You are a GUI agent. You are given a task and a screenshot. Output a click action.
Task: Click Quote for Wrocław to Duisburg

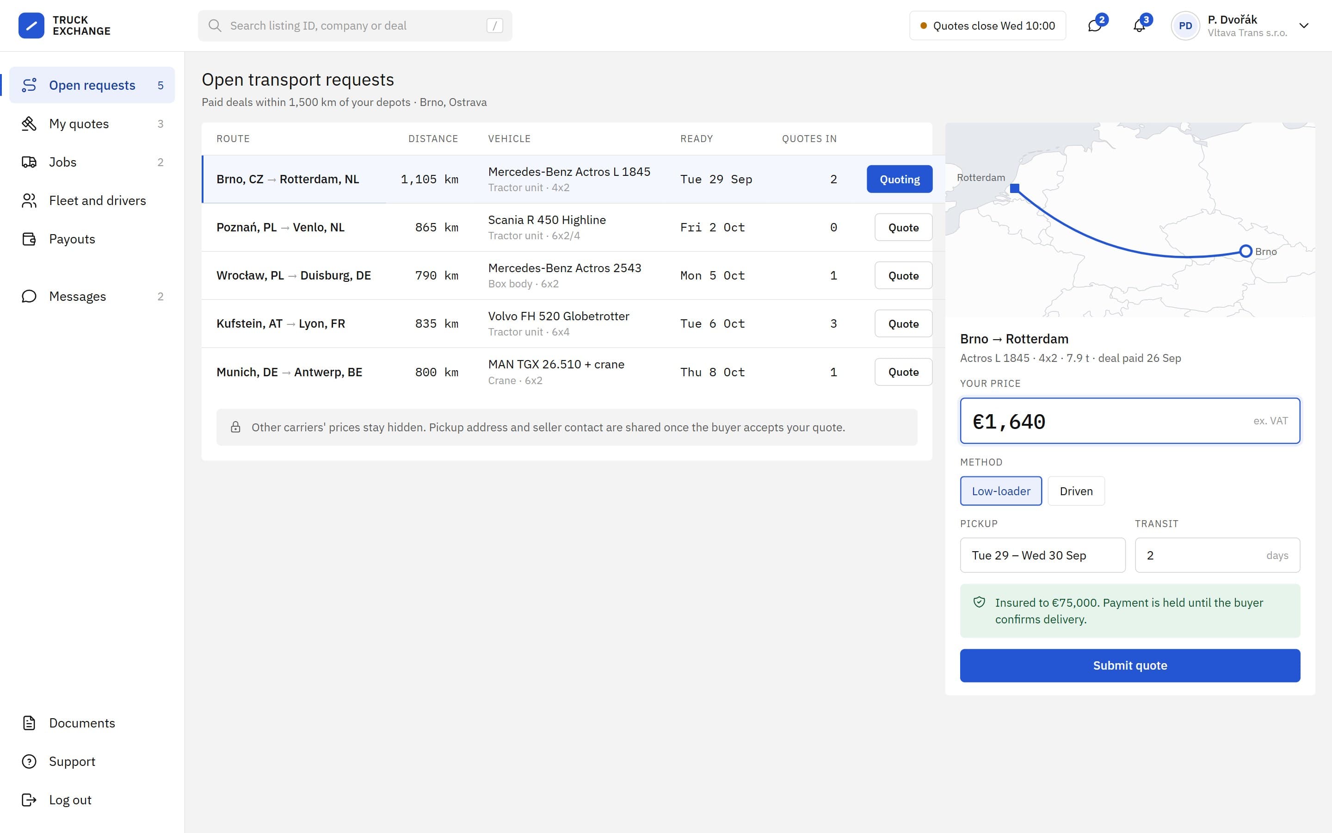(x=903, y=275)
